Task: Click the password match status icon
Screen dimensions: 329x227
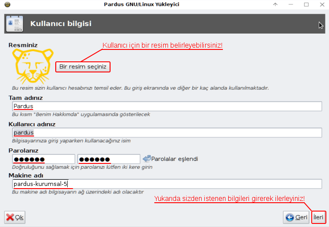Action: [147, 159]
